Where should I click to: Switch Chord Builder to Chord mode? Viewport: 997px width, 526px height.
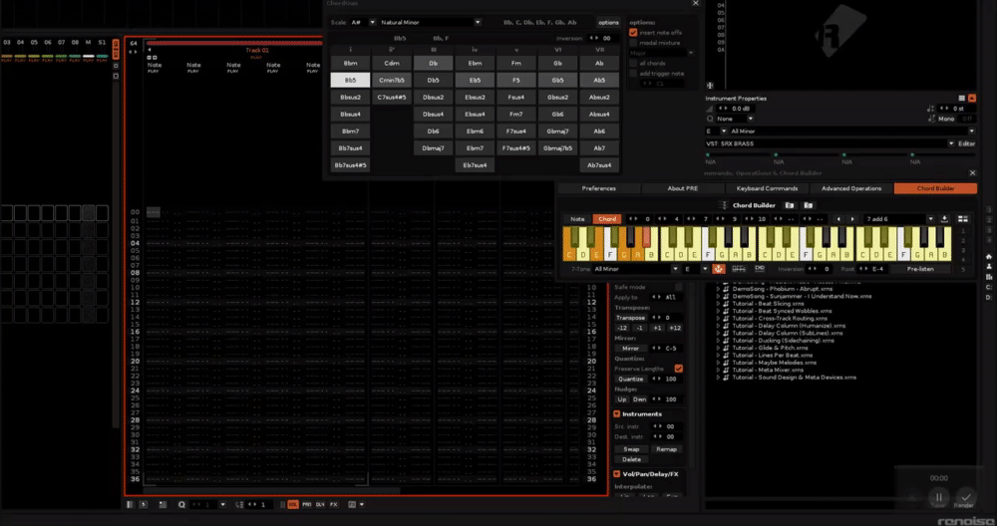607,218
